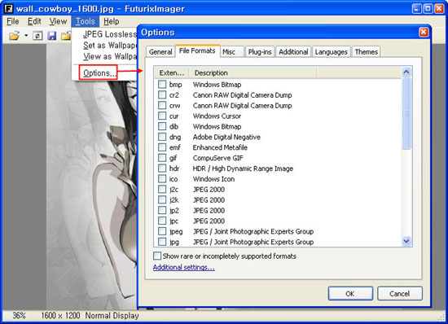The width and height of the screenshot is (448, 324).
Task: Switch to the Languages tab
Action: click(x=332, y=52)
